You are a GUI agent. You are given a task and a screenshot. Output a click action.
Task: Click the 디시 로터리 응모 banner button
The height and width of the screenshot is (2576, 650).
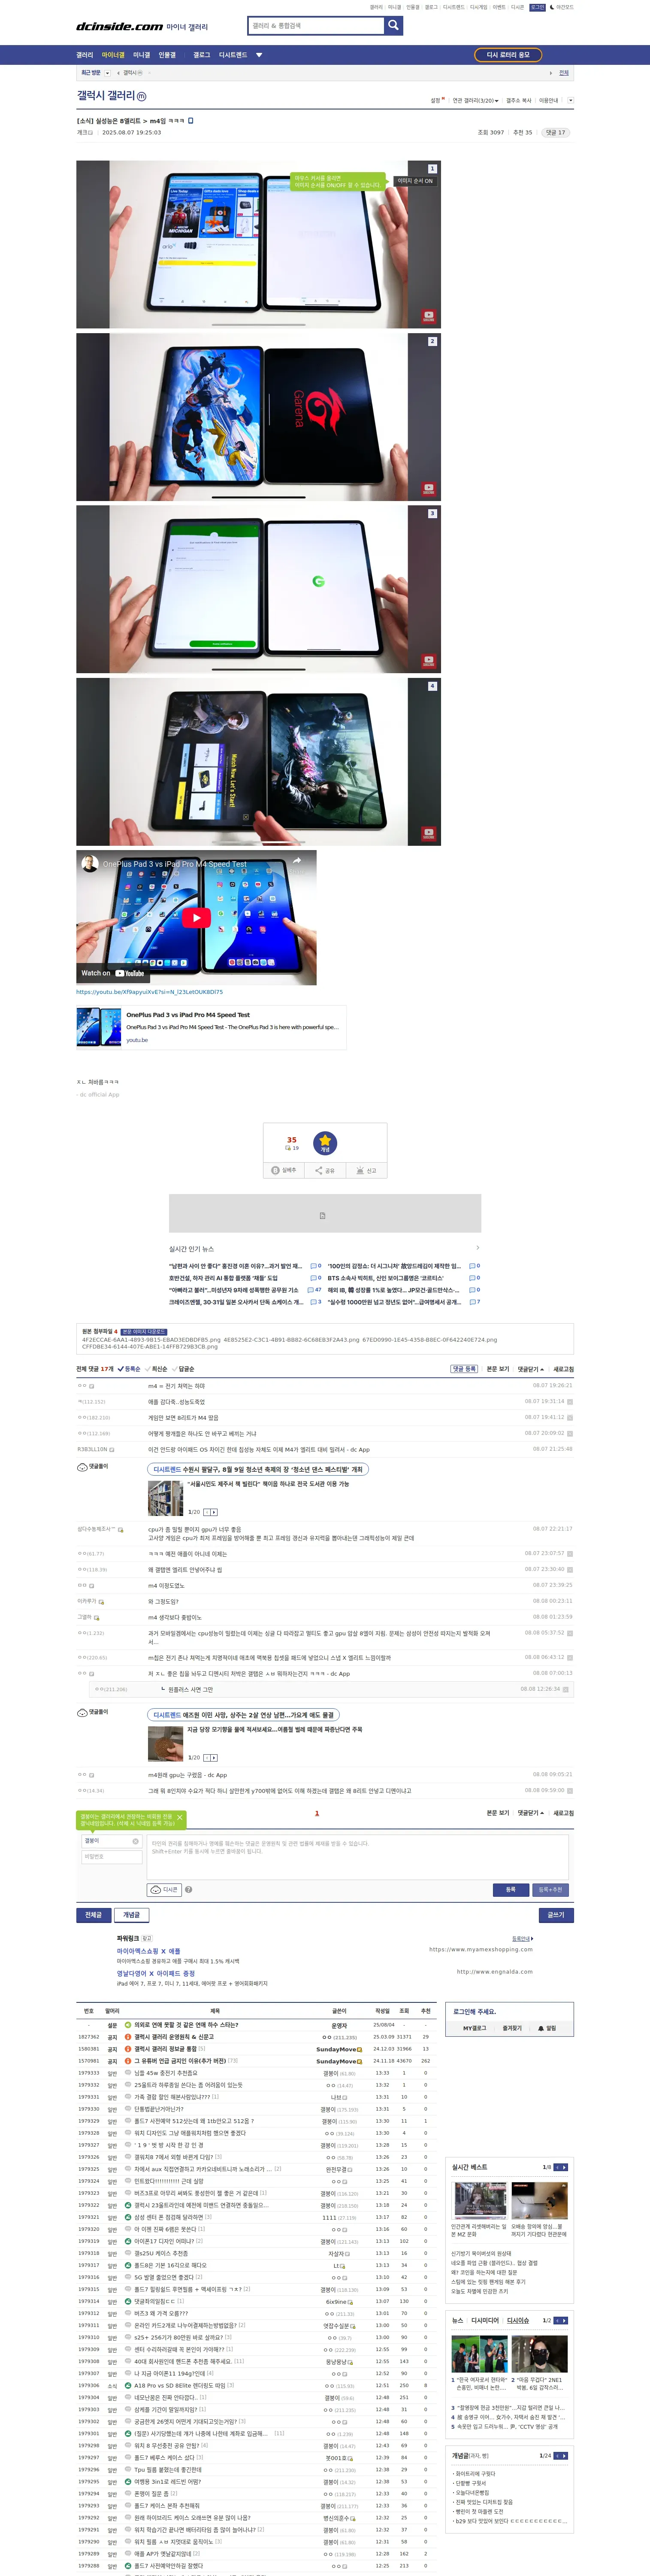508,55
